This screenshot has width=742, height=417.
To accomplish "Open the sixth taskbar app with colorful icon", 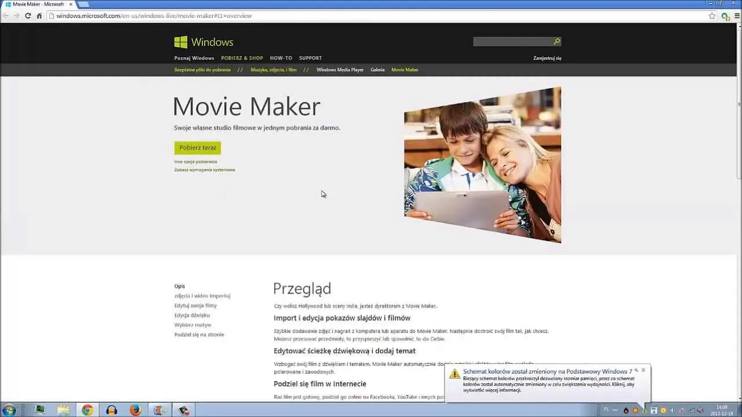I will [159, 410].
